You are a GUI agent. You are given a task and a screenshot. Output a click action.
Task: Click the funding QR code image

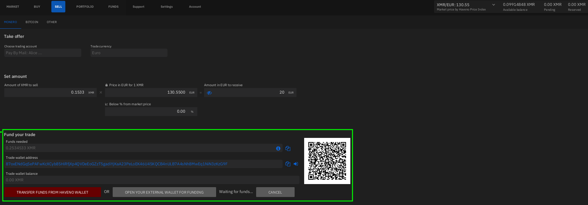pos(327,161)
